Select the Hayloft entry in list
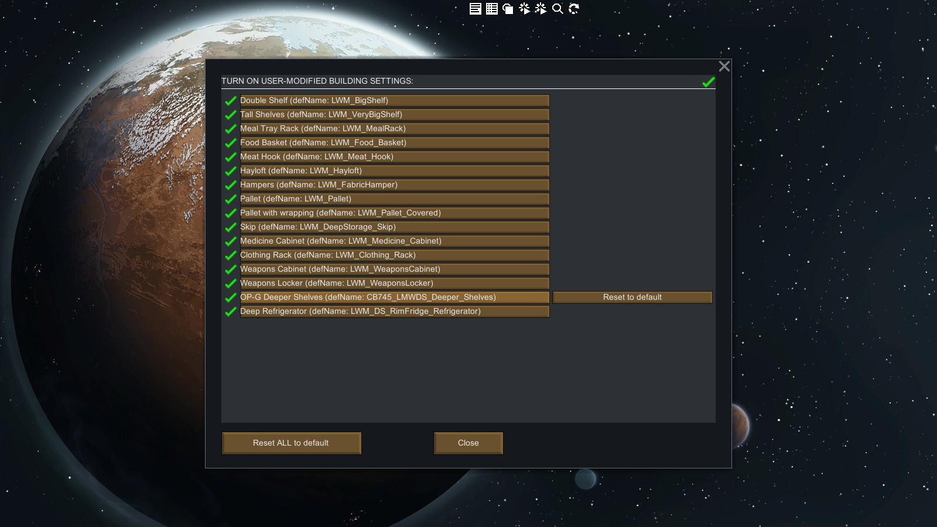 (x=395, y=171)
